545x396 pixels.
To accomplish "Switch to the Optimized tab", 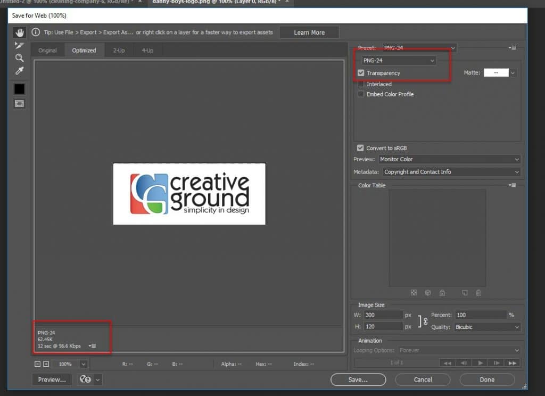I will click(84, 51).
